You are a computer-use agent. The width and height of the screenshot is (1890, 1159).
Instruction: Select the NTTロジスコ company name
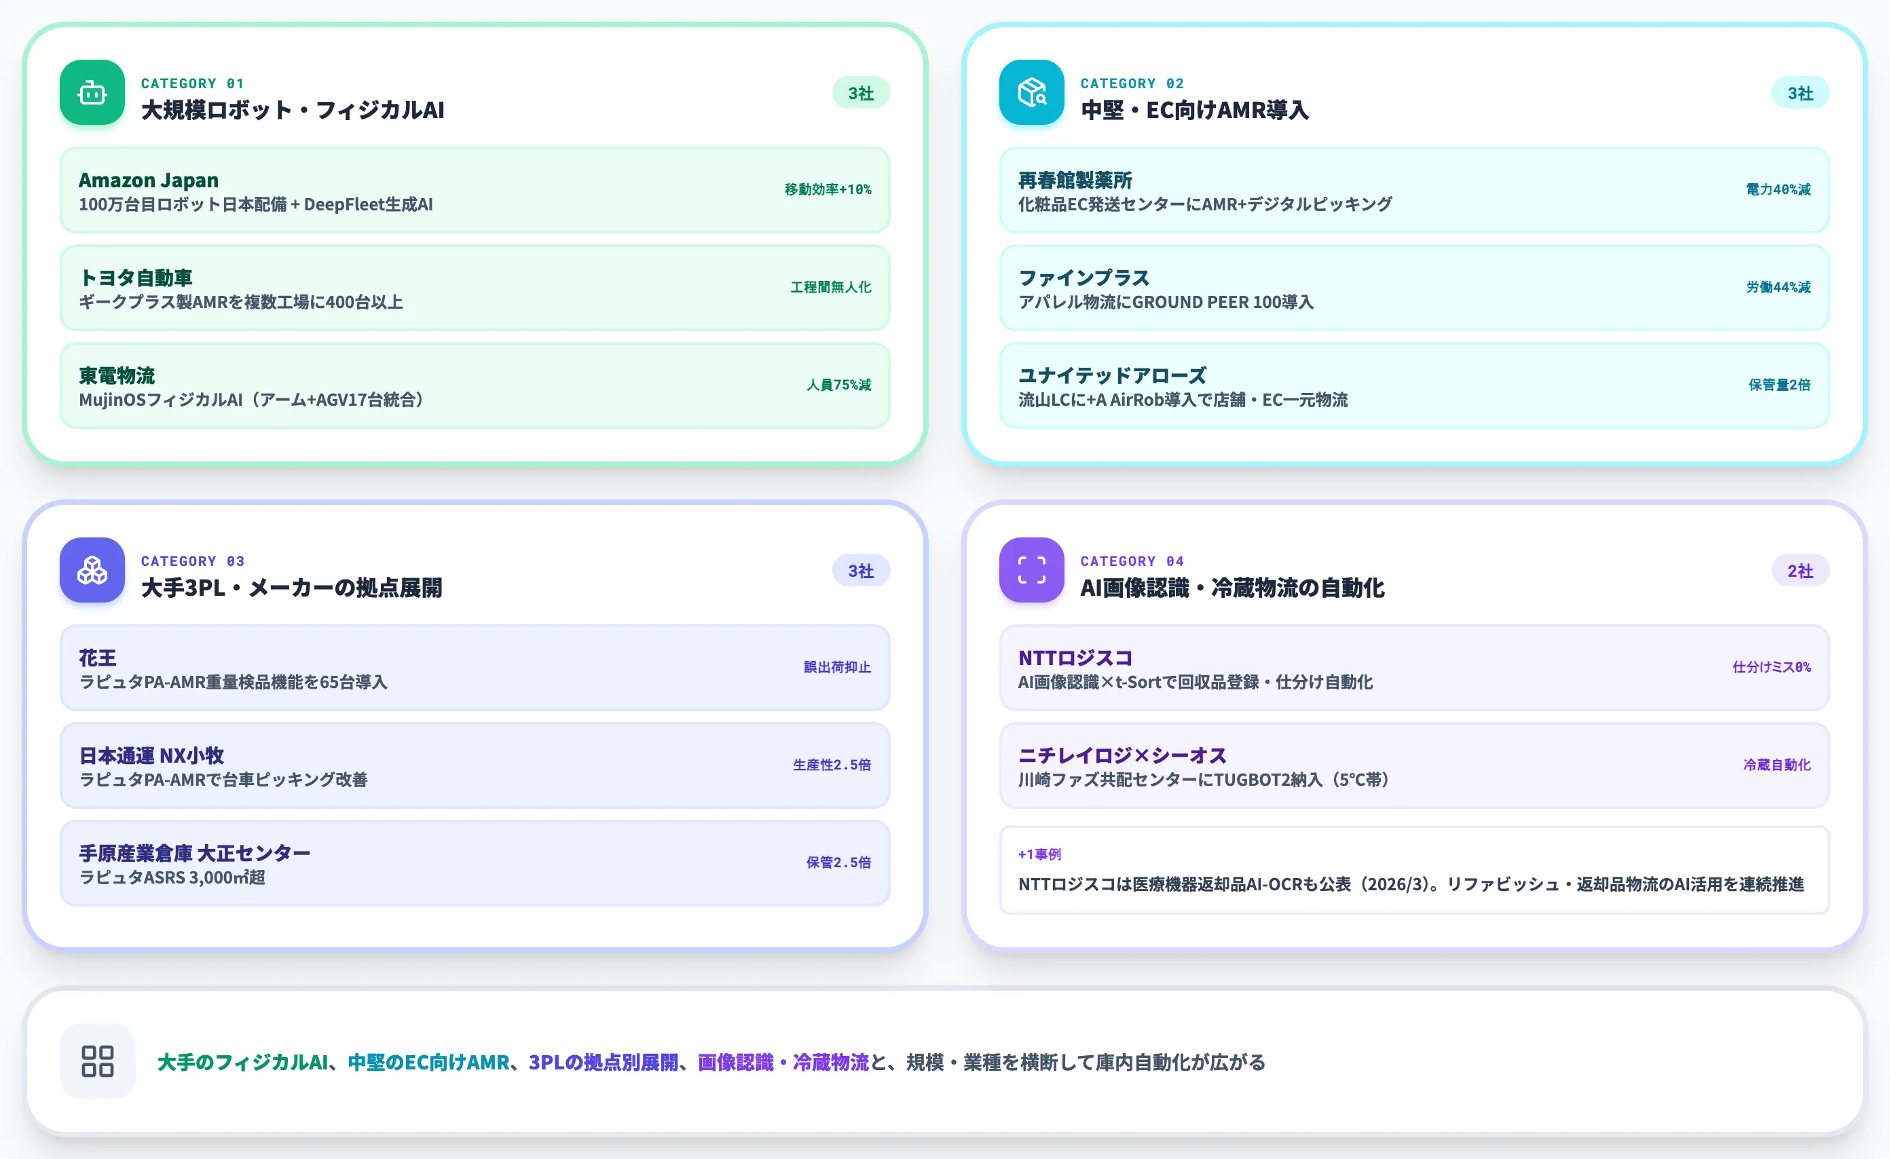click(x=1075, y=658)
